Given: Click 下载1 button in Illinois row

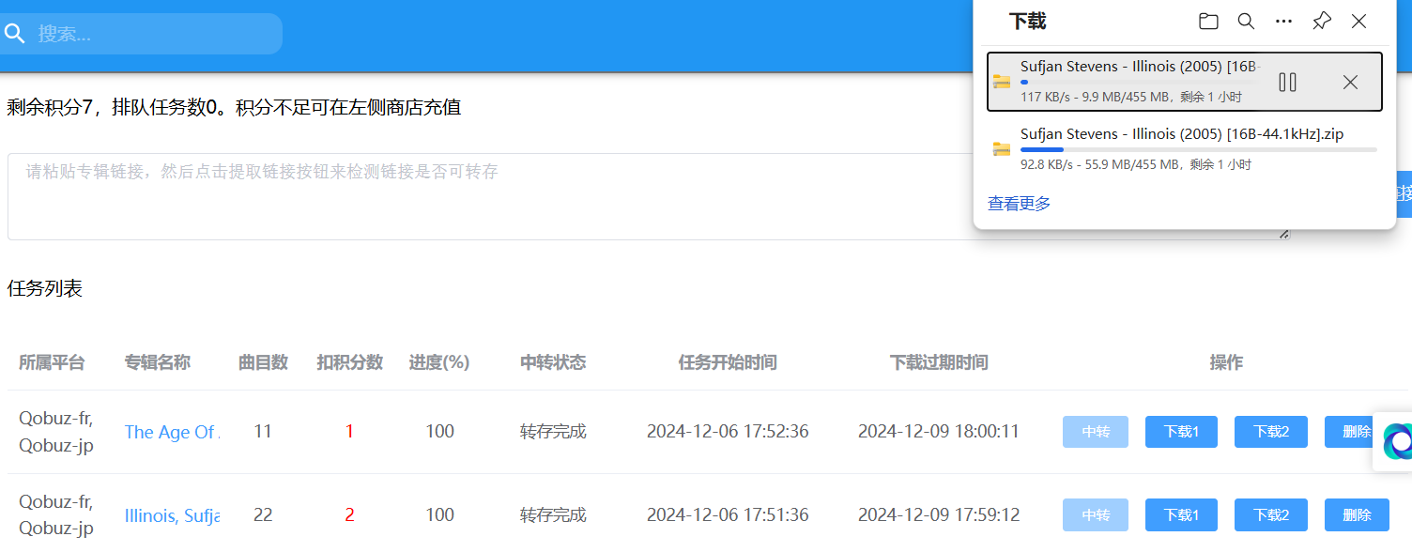Looking at the screenshot, I should [1181, 514].
